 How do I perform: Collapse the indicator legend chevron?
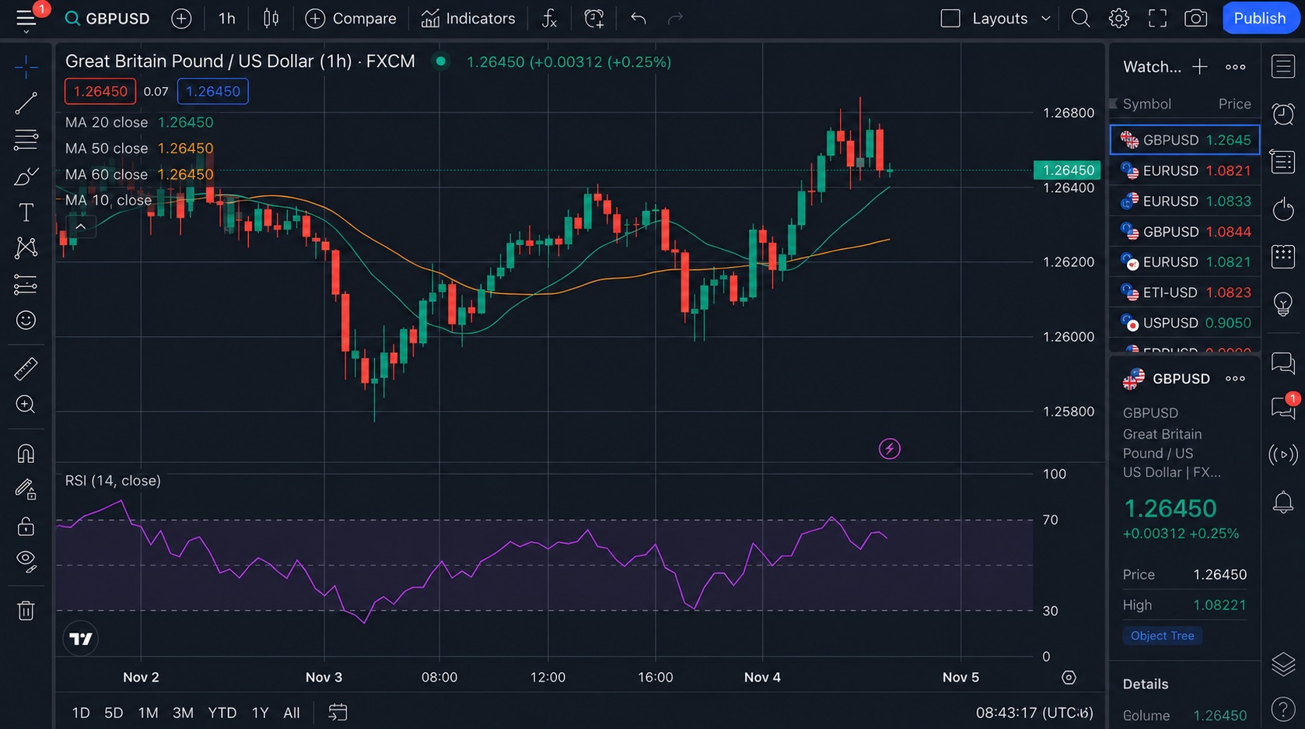[80, 226]
